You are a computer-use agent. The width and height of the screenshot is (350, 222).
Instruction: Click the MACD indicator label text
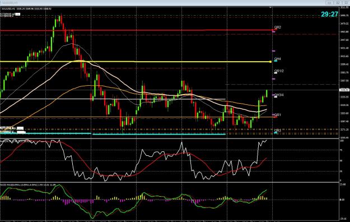[28, 185]
